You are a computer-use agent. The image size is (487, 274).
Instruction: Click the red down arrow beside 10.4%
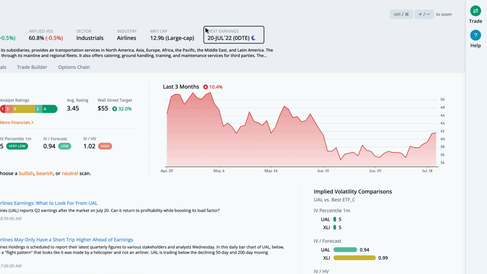coord(206,87)
